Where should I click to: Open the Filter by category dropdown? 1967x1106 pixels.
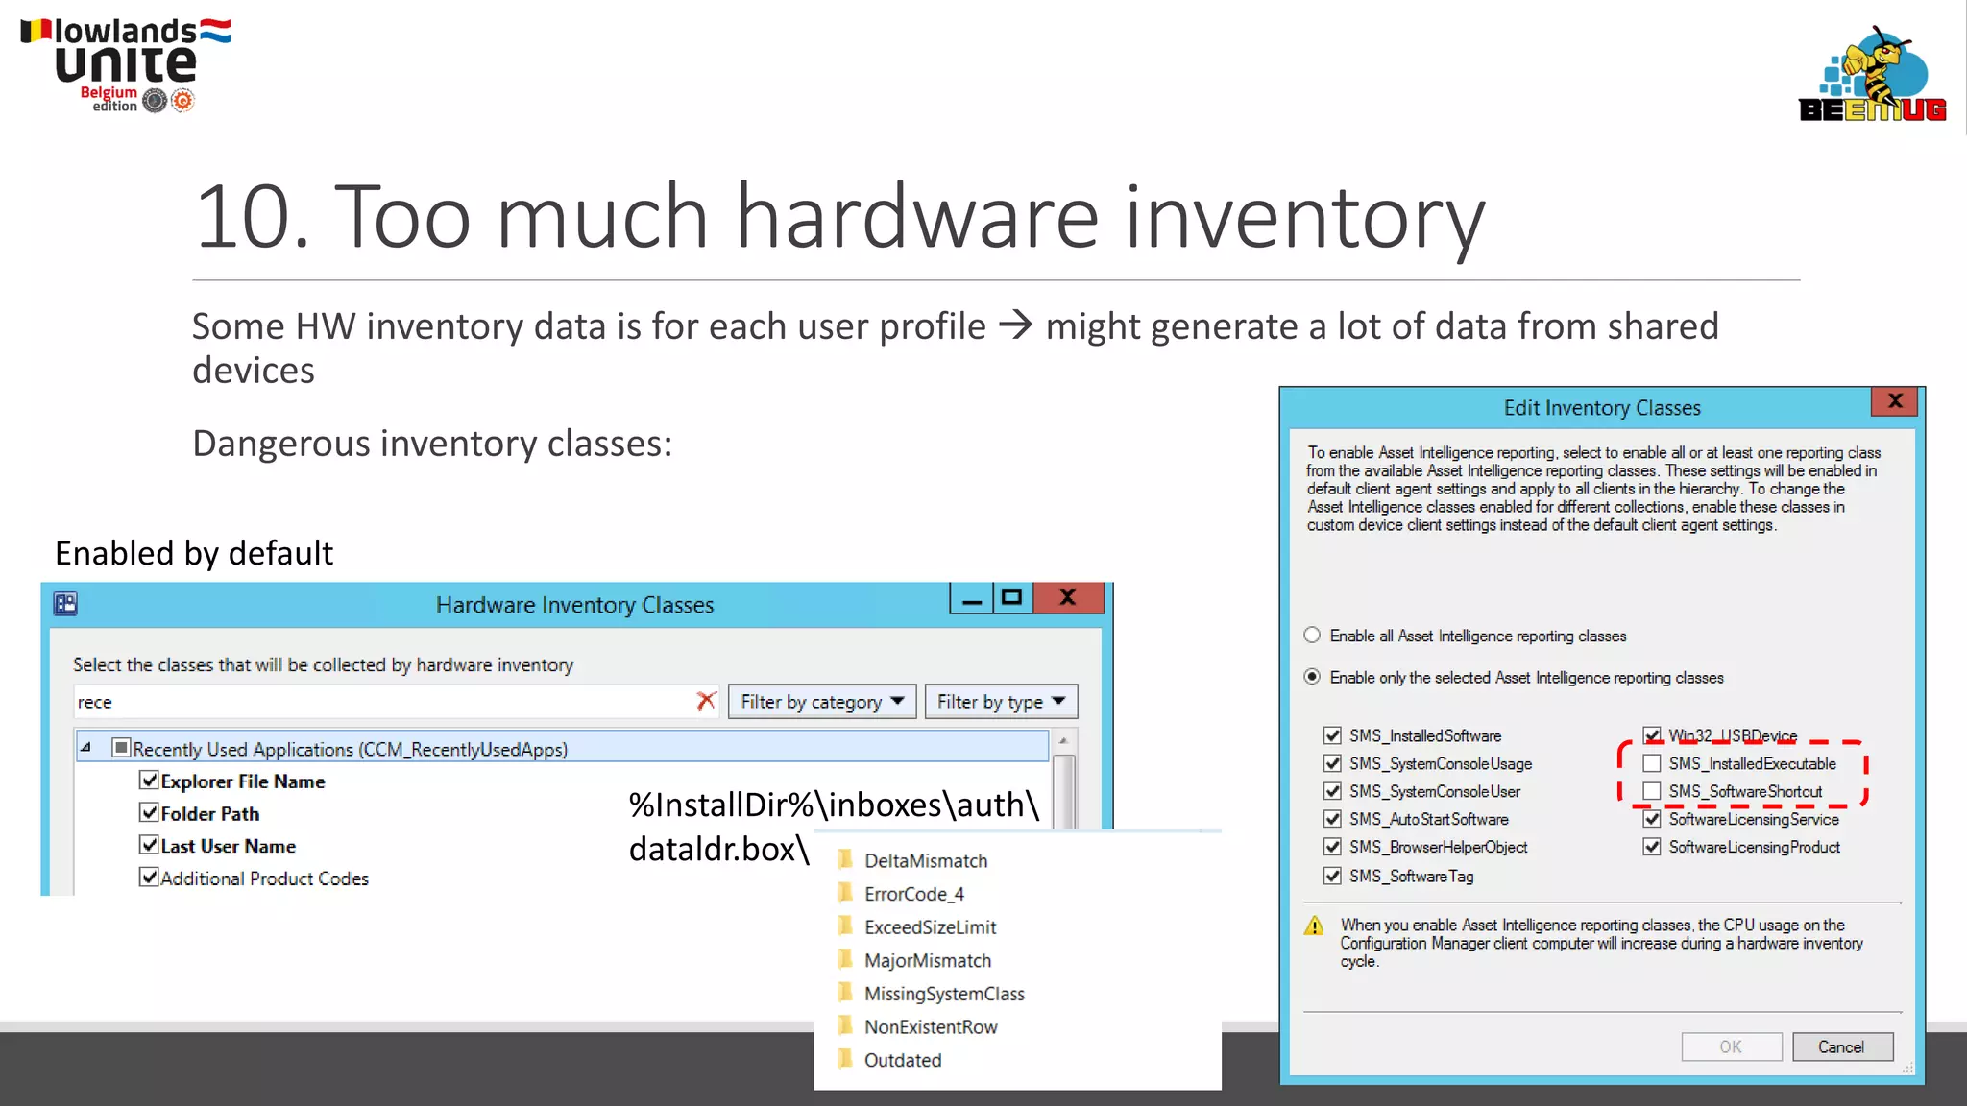(x=822, y=702)
